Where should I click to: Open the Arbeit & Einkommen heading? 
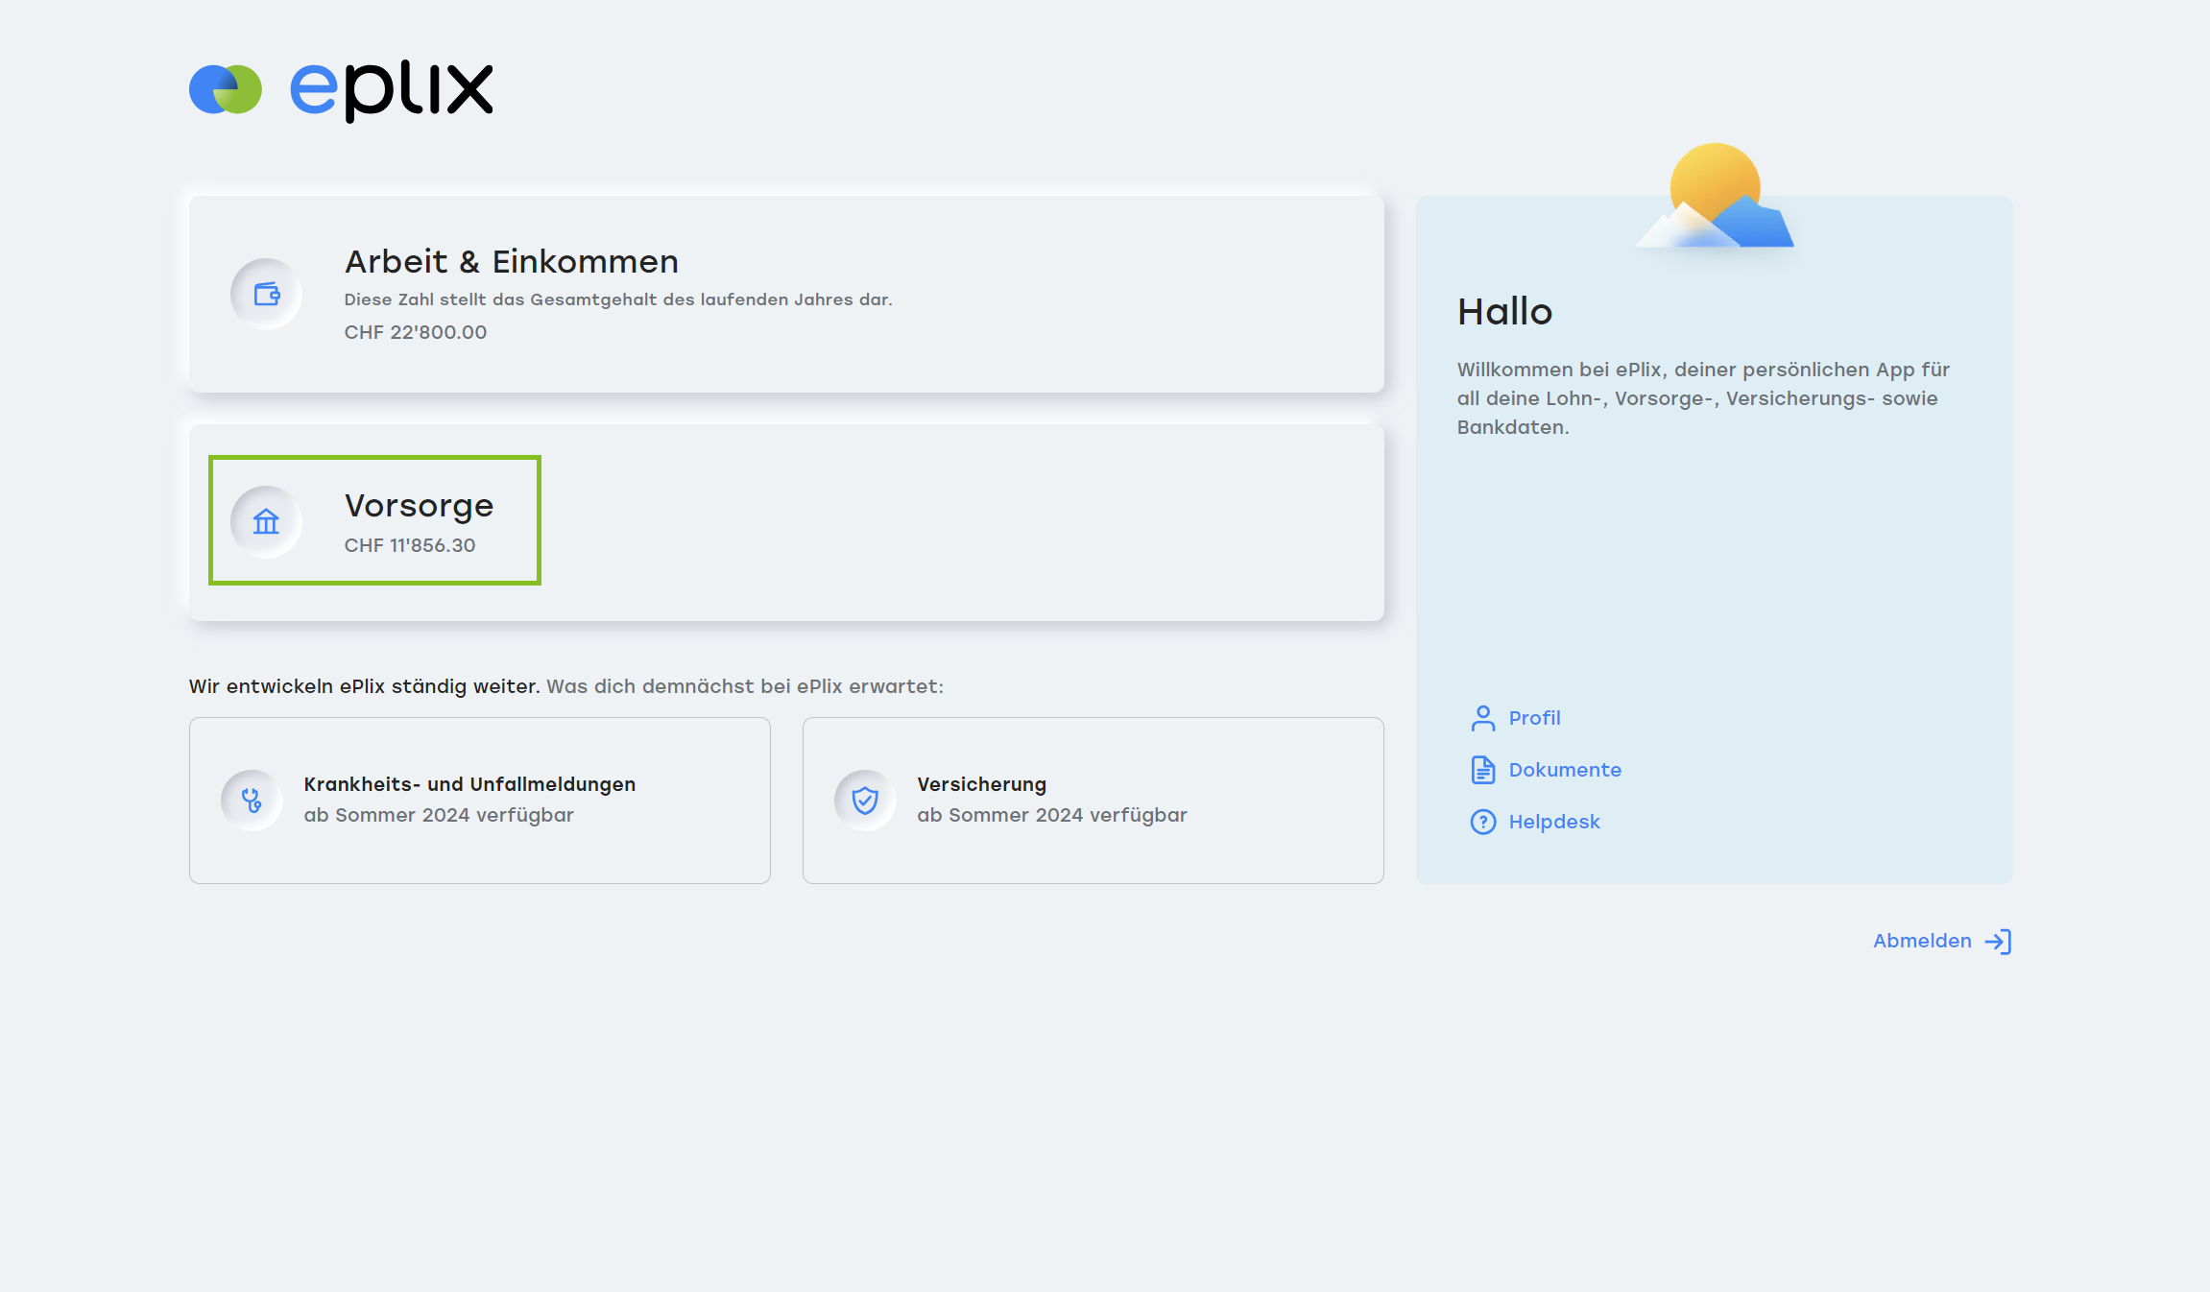pyautogui.click(x=512, y=261)
